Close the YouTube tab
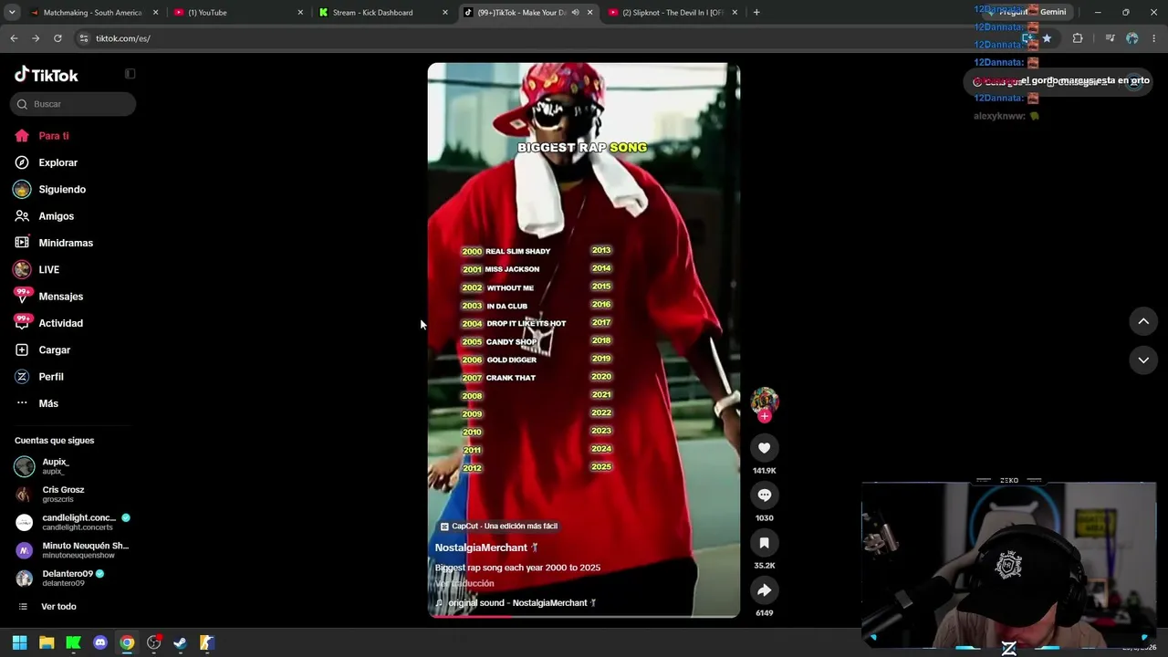1168x657 pixels. click(x=300, y=13)
